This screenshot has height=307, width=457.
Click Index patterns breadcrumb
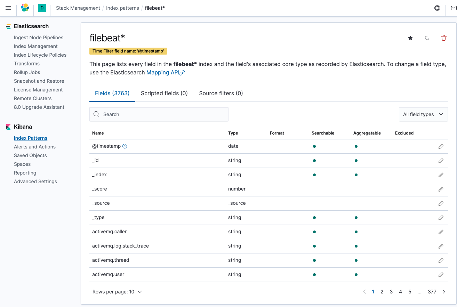(122, 8)
